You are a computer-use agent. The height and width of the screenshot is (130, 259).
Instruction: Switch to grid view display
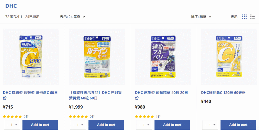[244, 17]
